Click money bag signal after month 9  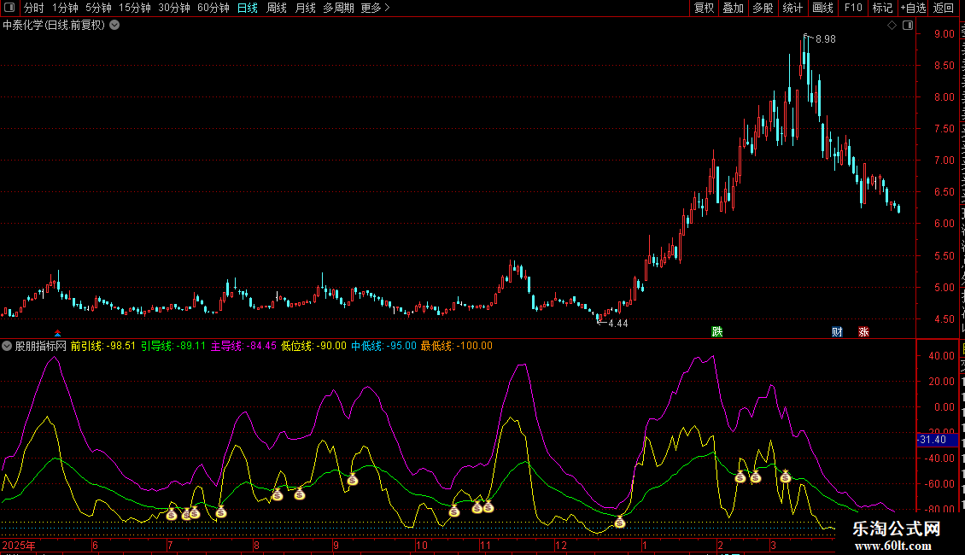pos(352,479)
